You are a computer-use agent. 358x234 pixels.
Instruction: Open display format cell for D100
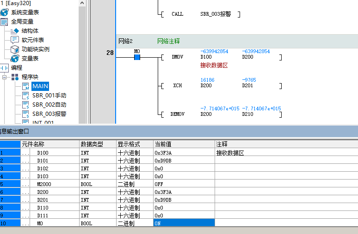pos(134,153)
